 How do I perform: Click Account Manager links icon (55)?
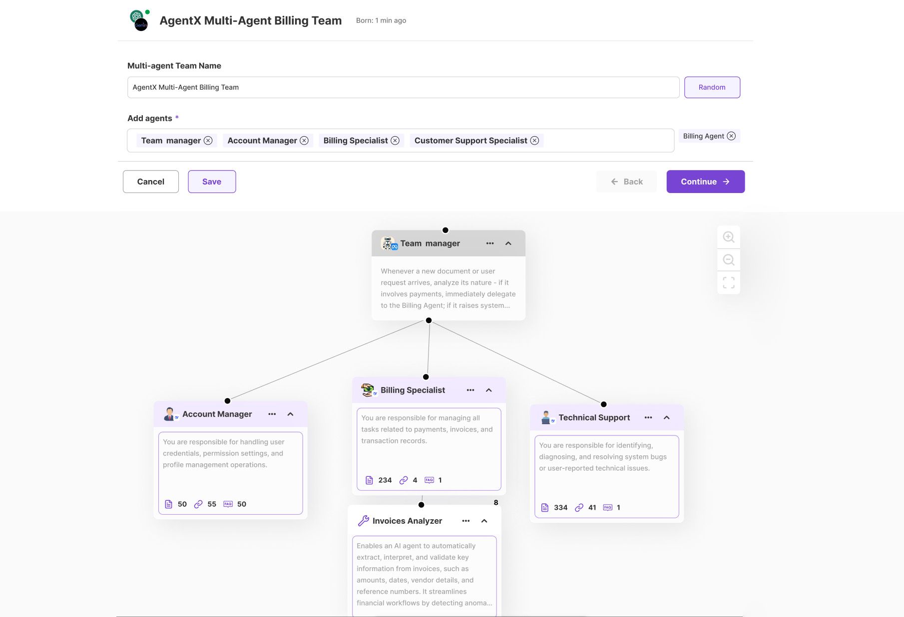tap(198, 504)
